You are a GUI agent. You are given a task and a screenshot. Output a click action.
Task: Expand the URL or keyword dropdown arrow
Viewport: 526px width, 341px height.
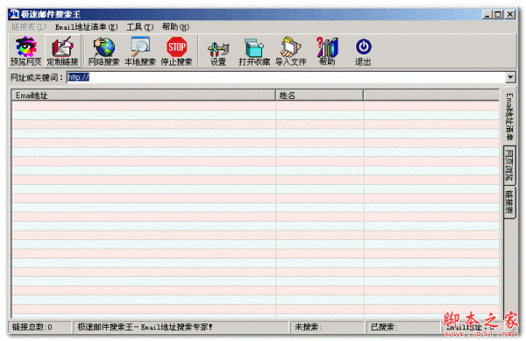click(x=510, y=77)
